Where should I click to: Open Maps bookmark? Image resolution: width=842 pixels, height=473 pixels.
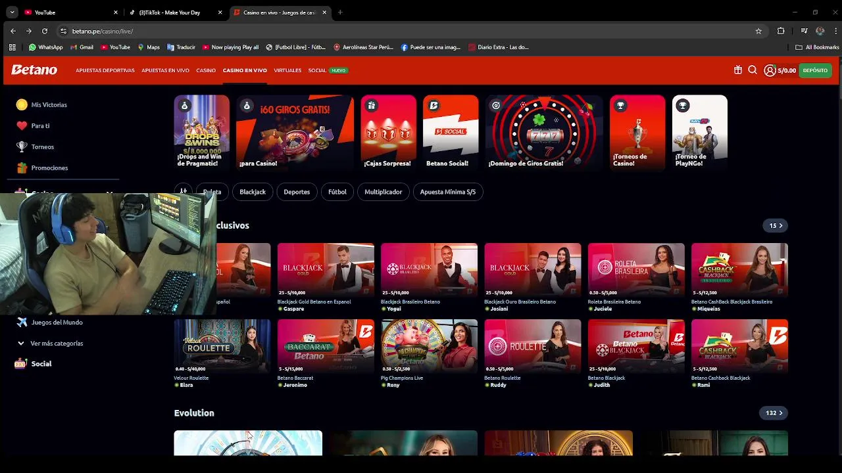(149, 47)
